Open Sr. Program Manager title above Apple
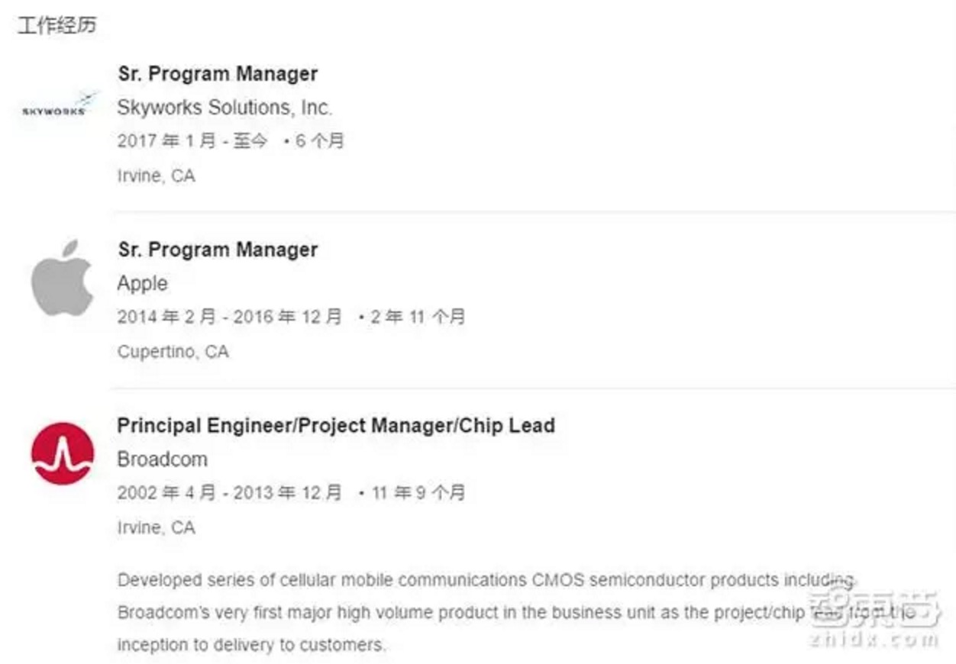The width and height of the screenshot is (956, 664). [218, 250]
